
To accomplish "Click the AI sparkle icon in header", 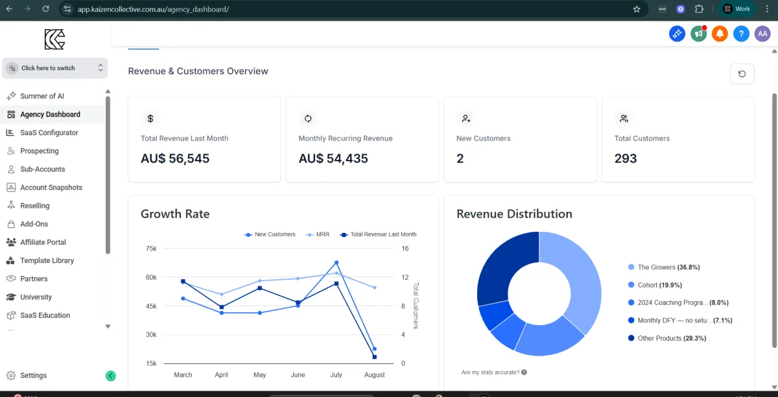I will [x=677, y=34].
